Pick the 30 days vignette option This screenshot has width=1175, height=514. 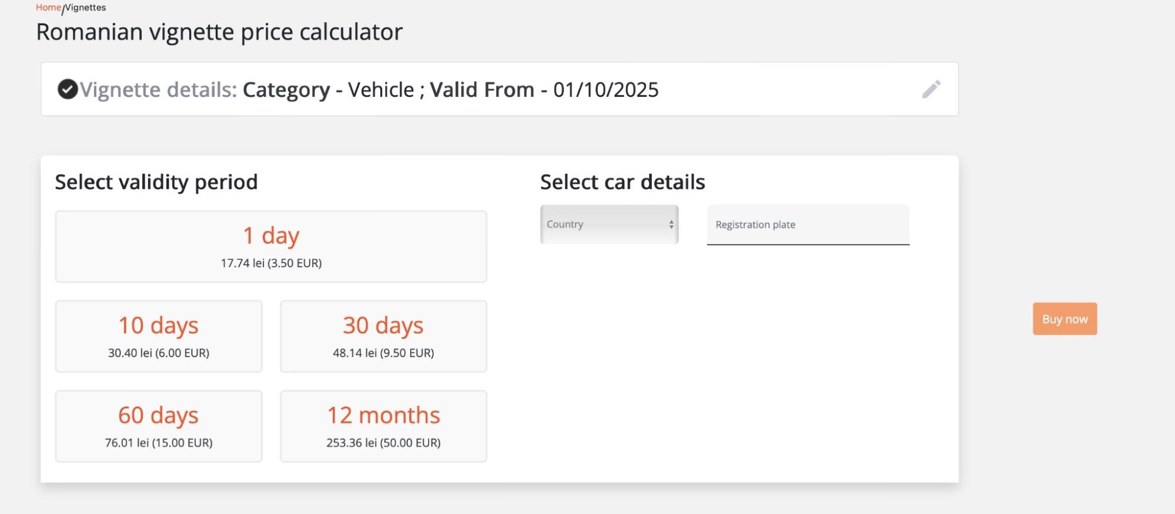click(383, 336)
